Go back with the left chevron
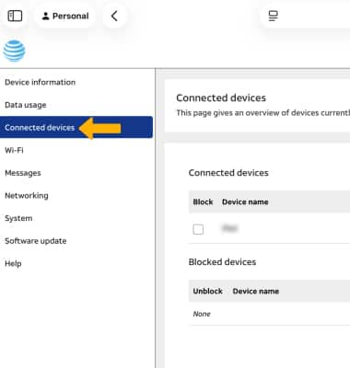The width and height of the screenshot is (350, 368). pos(114,16)
